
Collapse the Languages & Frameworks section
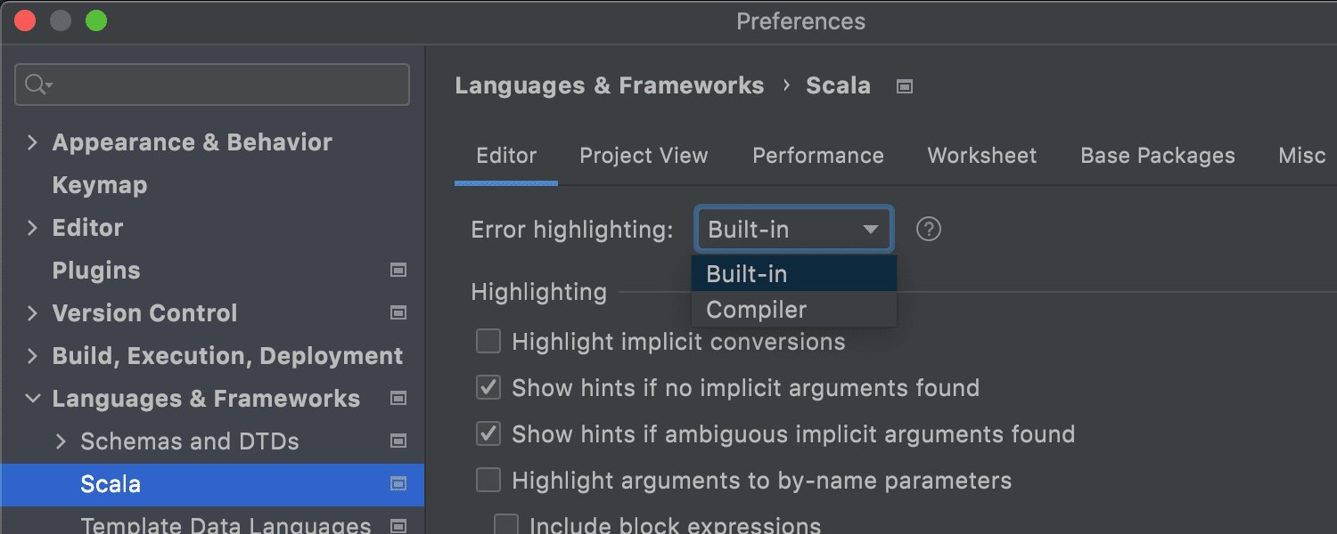coord(33,399)
